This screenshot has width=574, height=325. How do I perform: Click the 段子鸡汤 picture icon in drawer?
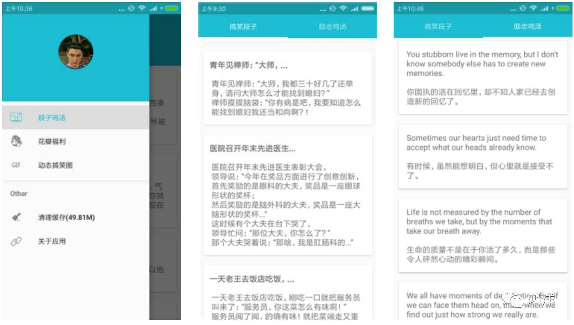click(16, 118)
